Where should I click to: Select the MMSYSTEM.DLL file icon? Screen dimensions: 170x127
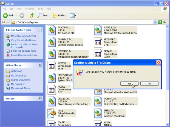click(x=52, y=78)
